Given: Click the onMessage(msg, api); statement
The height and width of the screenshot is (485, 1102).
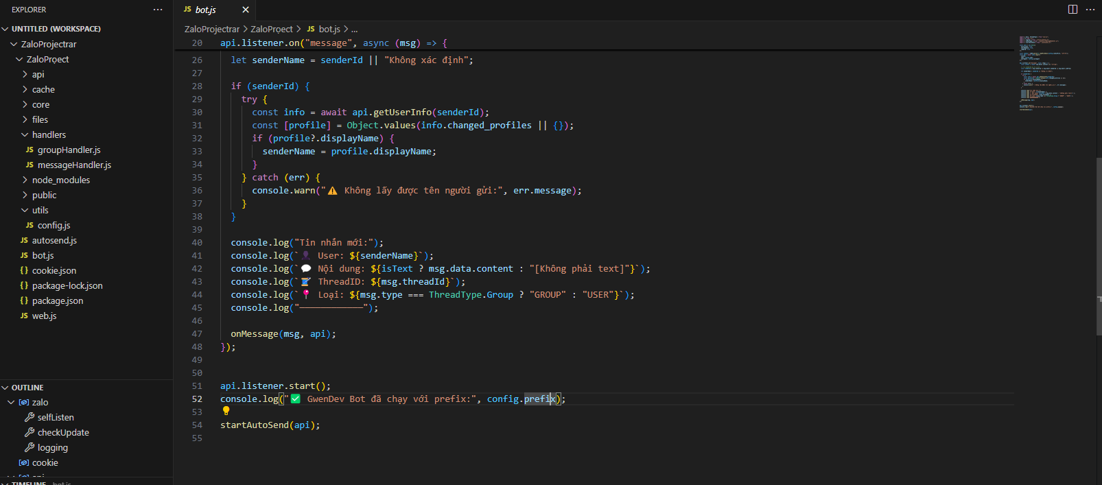Looking at the screenshot, I should tap(283, 333).
